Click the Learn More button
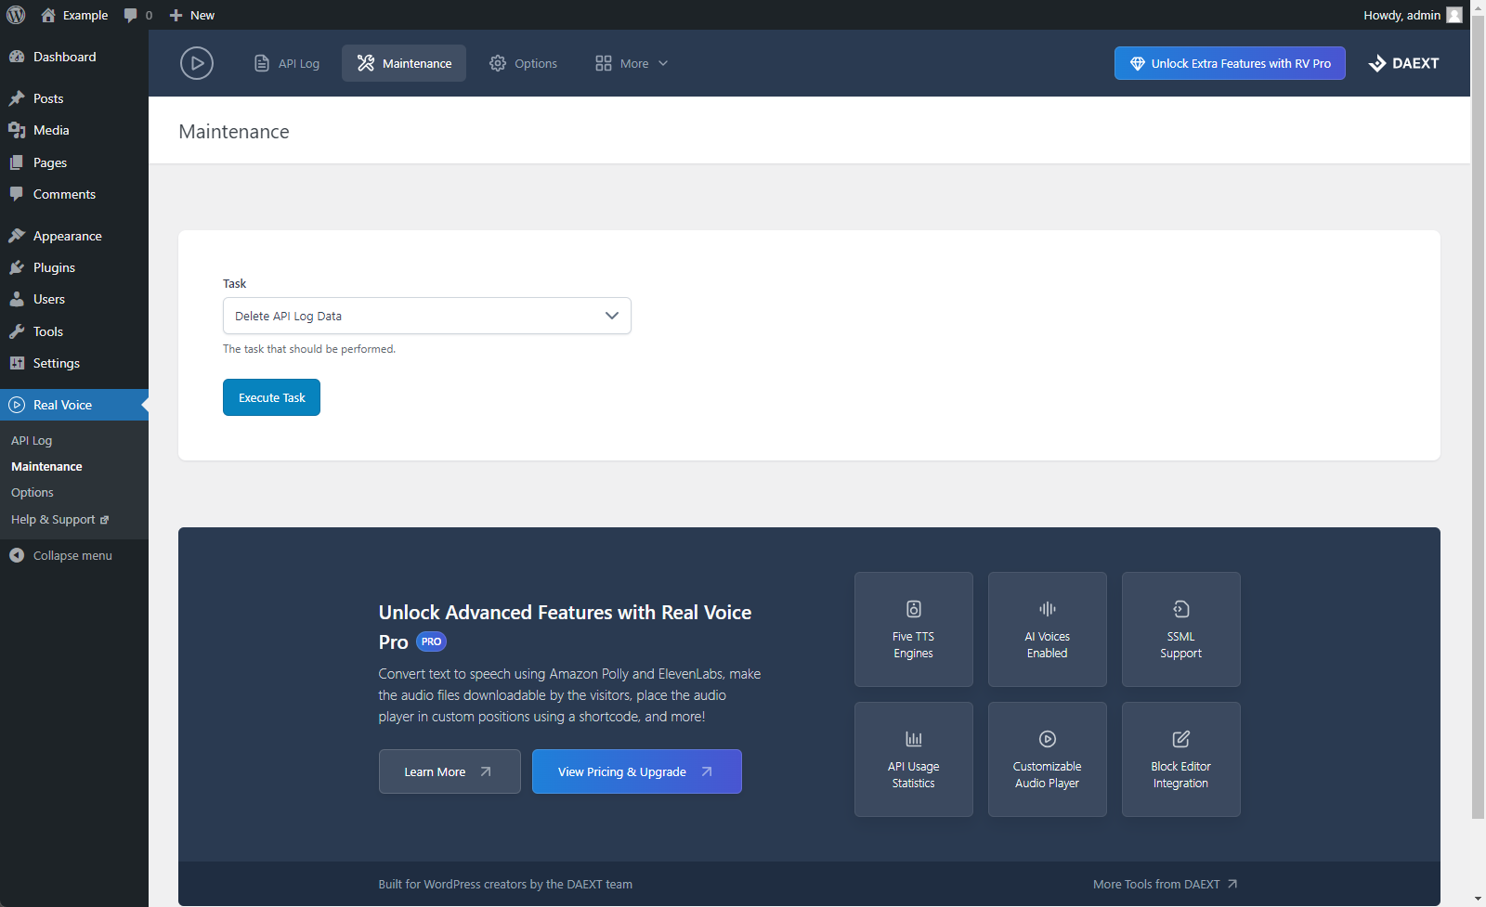The height and width of the screenshot is (907, 1486). click(x=450, y=771)
